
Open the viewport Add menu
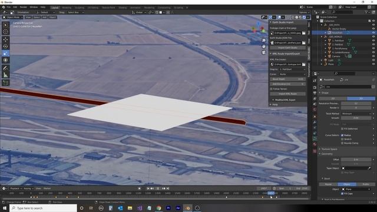click(x=45, y=17)
